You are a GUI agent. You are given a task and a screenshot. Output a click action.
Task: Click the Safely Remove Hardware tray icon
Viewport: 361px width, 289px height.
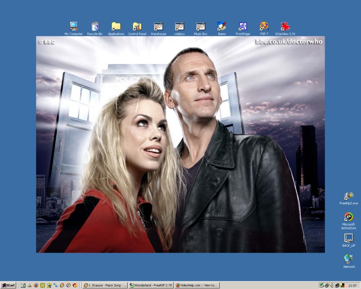(x=322, y=285)
